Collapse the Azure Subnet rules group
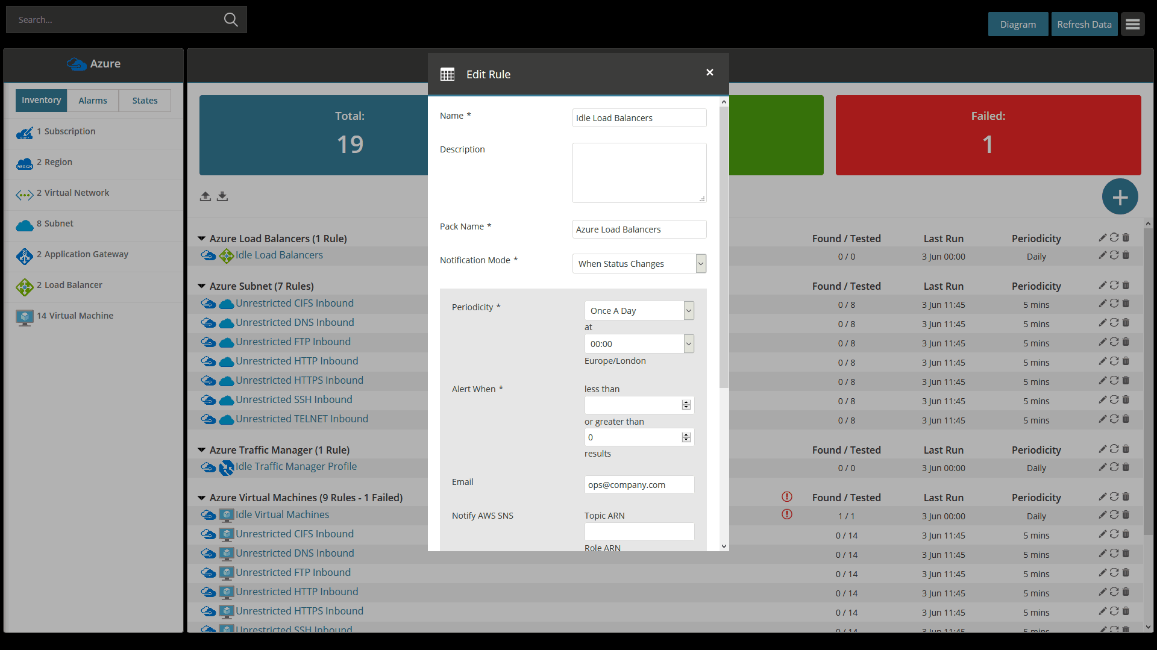The height and width of the screenshot is (650, 1157). [x=202, y=286]
